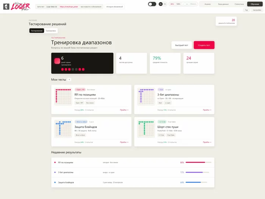265x199 pixels.
Task: Select the Тренировка sub-tab
Action: pyautogui.click(x=51, y=31)
